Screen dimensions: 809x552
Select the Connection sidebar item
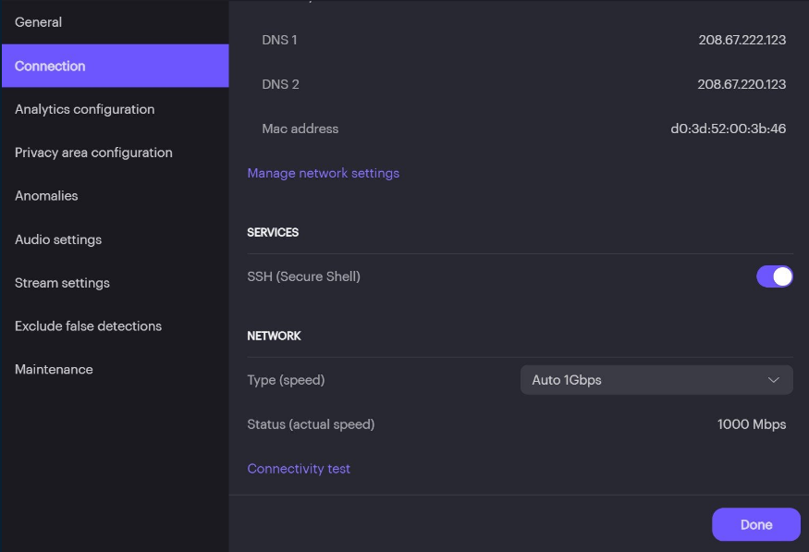click(50, 66)
